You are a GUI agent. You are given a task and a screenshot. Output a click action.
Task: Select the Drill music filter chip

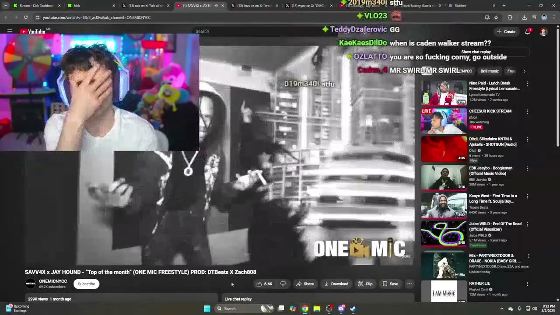coord(490,71)
